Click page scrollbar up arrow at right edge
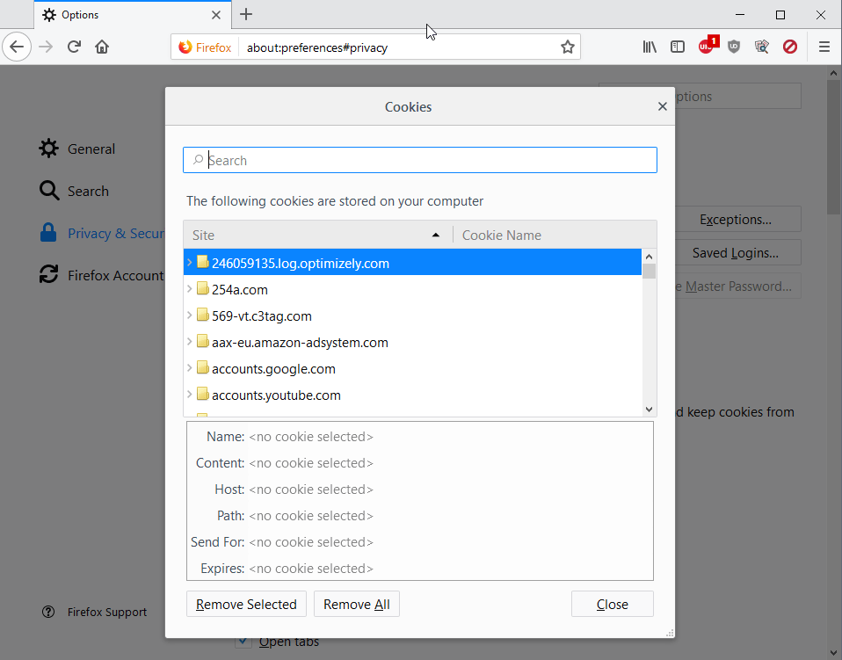 tap(833, 72)
